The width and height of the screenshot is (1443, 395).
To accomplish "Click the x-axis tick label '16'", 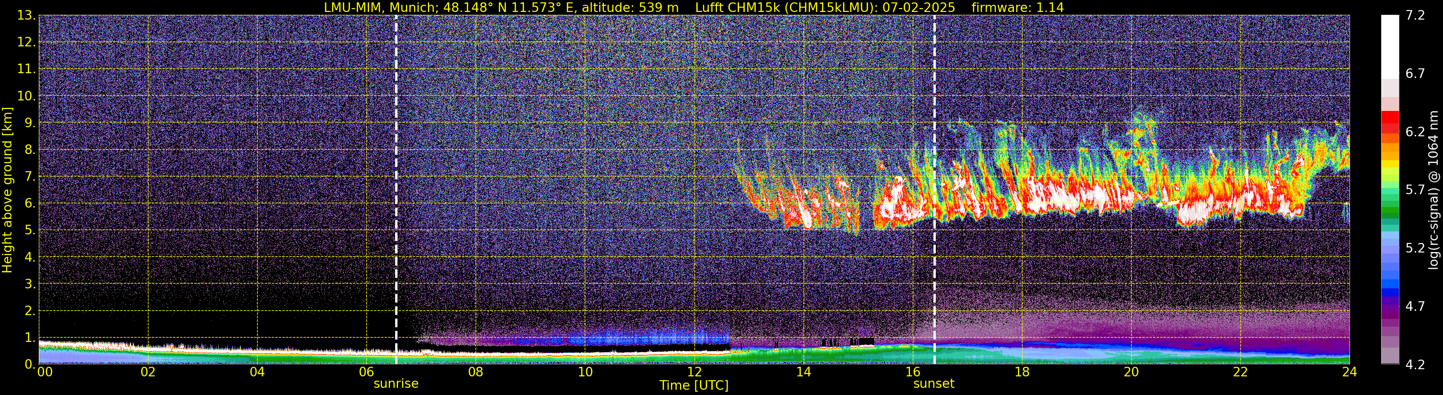I will point(912,372).
